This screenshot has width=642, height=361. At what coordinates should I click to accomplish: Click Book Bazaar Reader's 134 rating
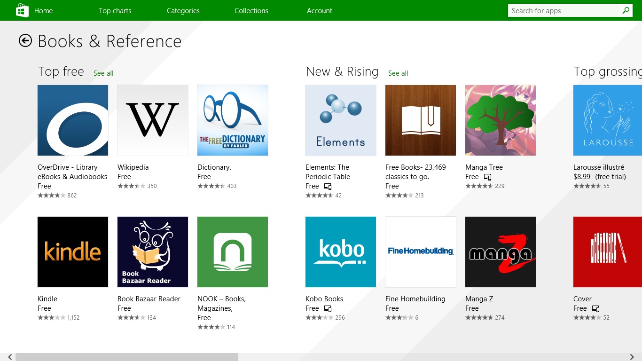pyautogui.click(x=137, y=318)
